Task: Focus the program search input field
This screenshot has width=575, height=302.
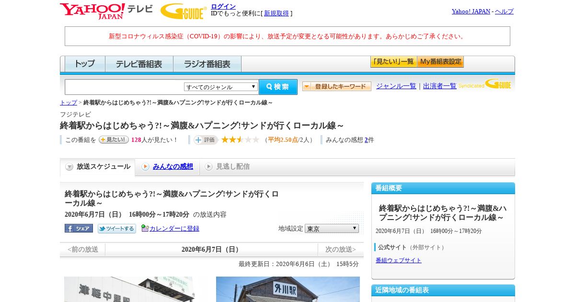Action: coord(125,87)
